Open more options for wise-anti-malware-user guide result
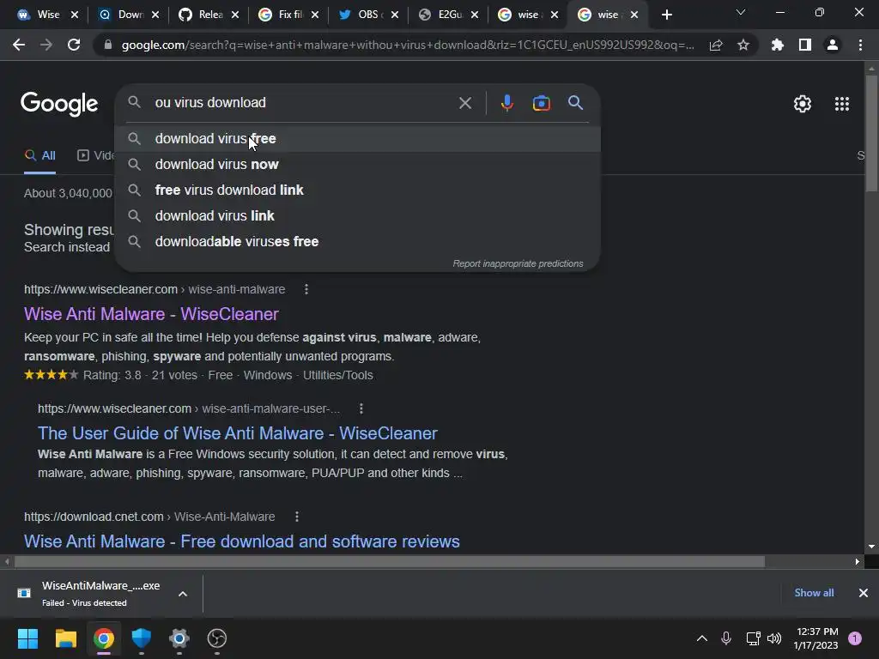879x659 pixels. click(361, 408)
